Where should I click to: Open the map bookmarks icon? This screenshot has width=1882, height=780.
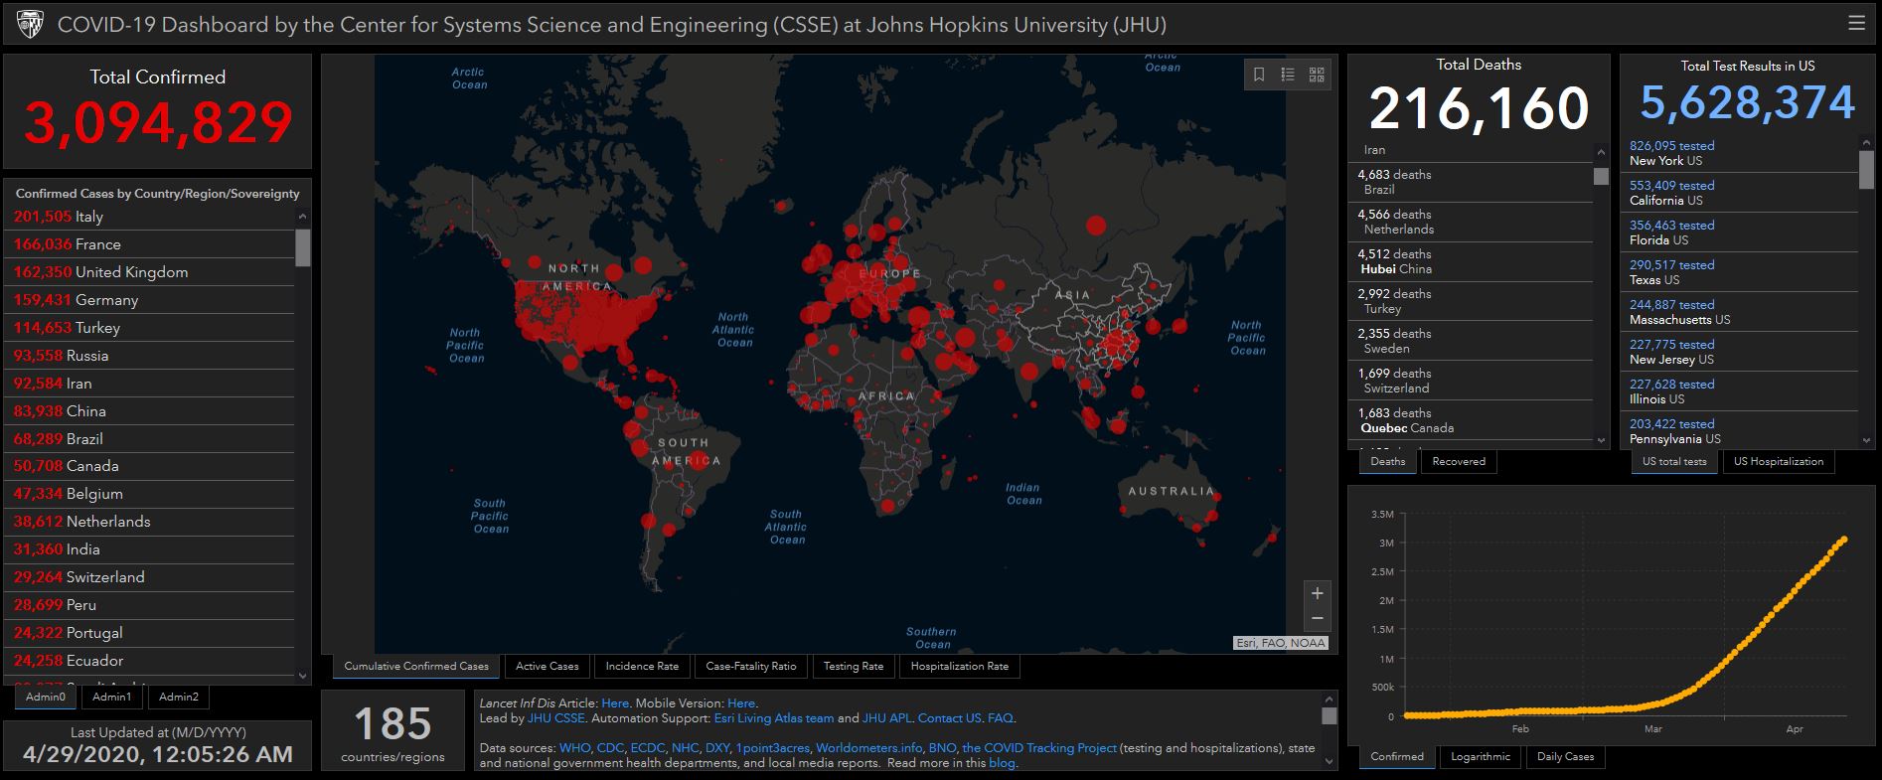pos(1259,75)
